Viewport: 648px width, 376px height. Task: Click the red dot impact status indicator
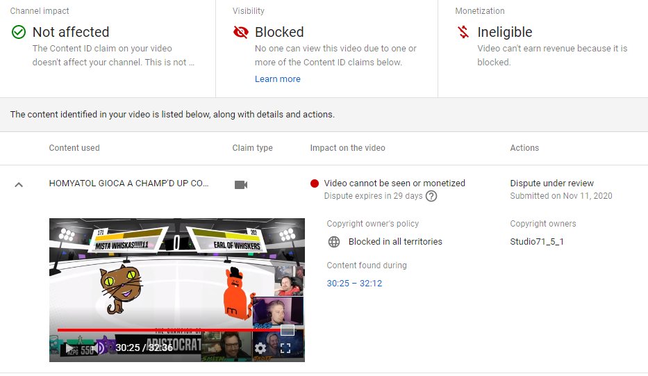tap(315, 183)
